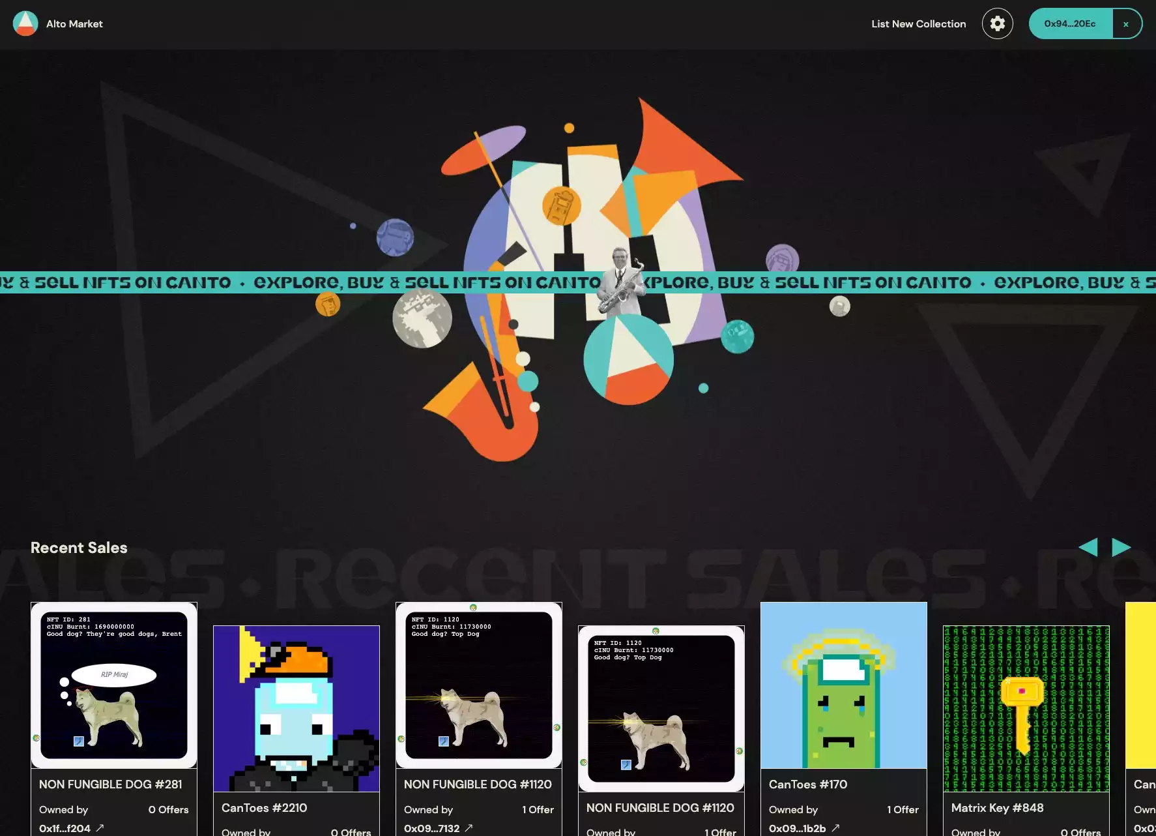
Task: Open the Matrix Key #848 image
Action: (1026, 708)
